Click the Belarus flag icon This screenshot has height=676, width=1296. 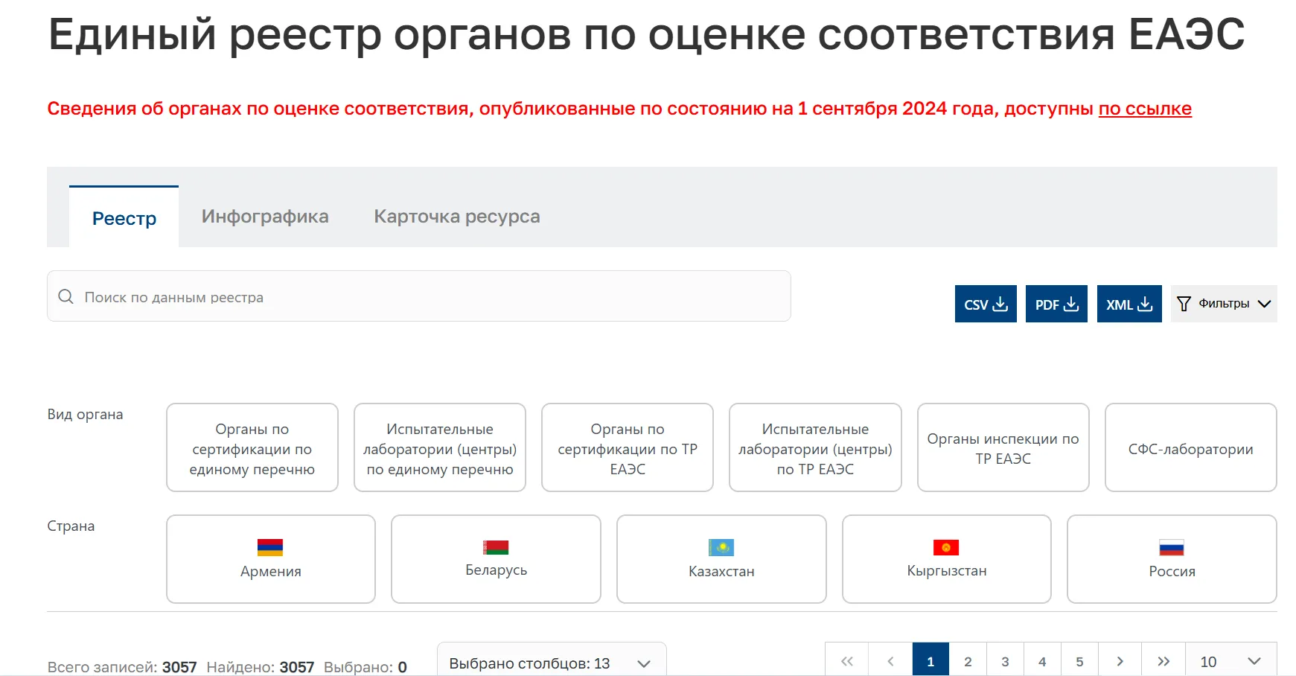(x=496, y=548)
